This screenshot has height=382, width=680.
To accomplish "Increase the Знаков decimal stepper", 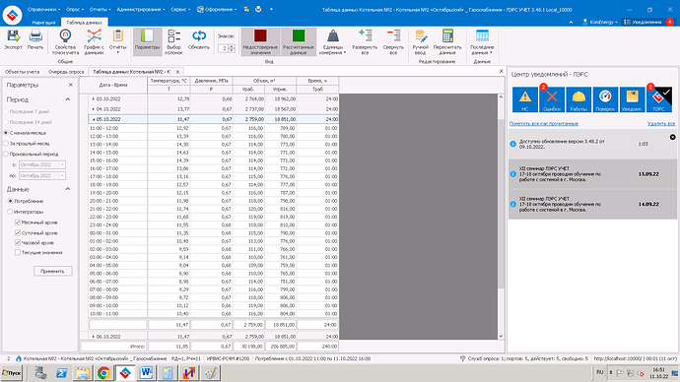I will point(232,46).
